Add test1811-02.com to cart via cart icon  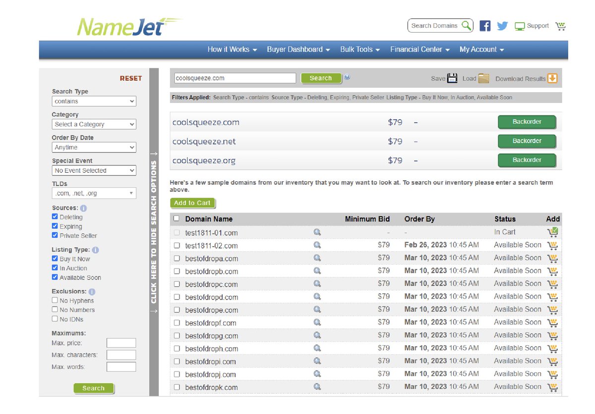coord(552,245)
